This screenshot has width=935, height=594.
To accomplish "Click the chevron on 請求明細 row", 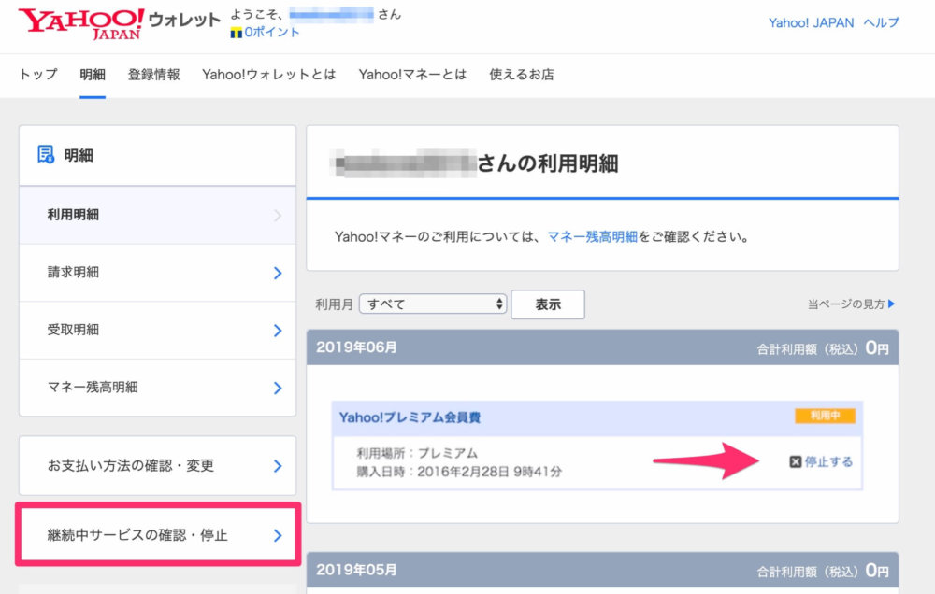I will [278, 273].
